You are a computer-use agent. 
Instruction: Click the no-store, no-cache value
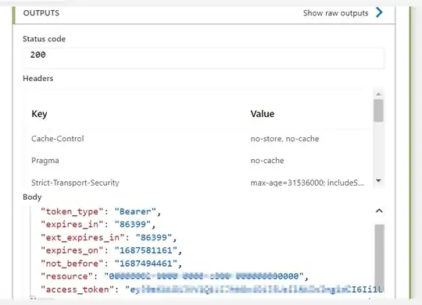[284, 139]
